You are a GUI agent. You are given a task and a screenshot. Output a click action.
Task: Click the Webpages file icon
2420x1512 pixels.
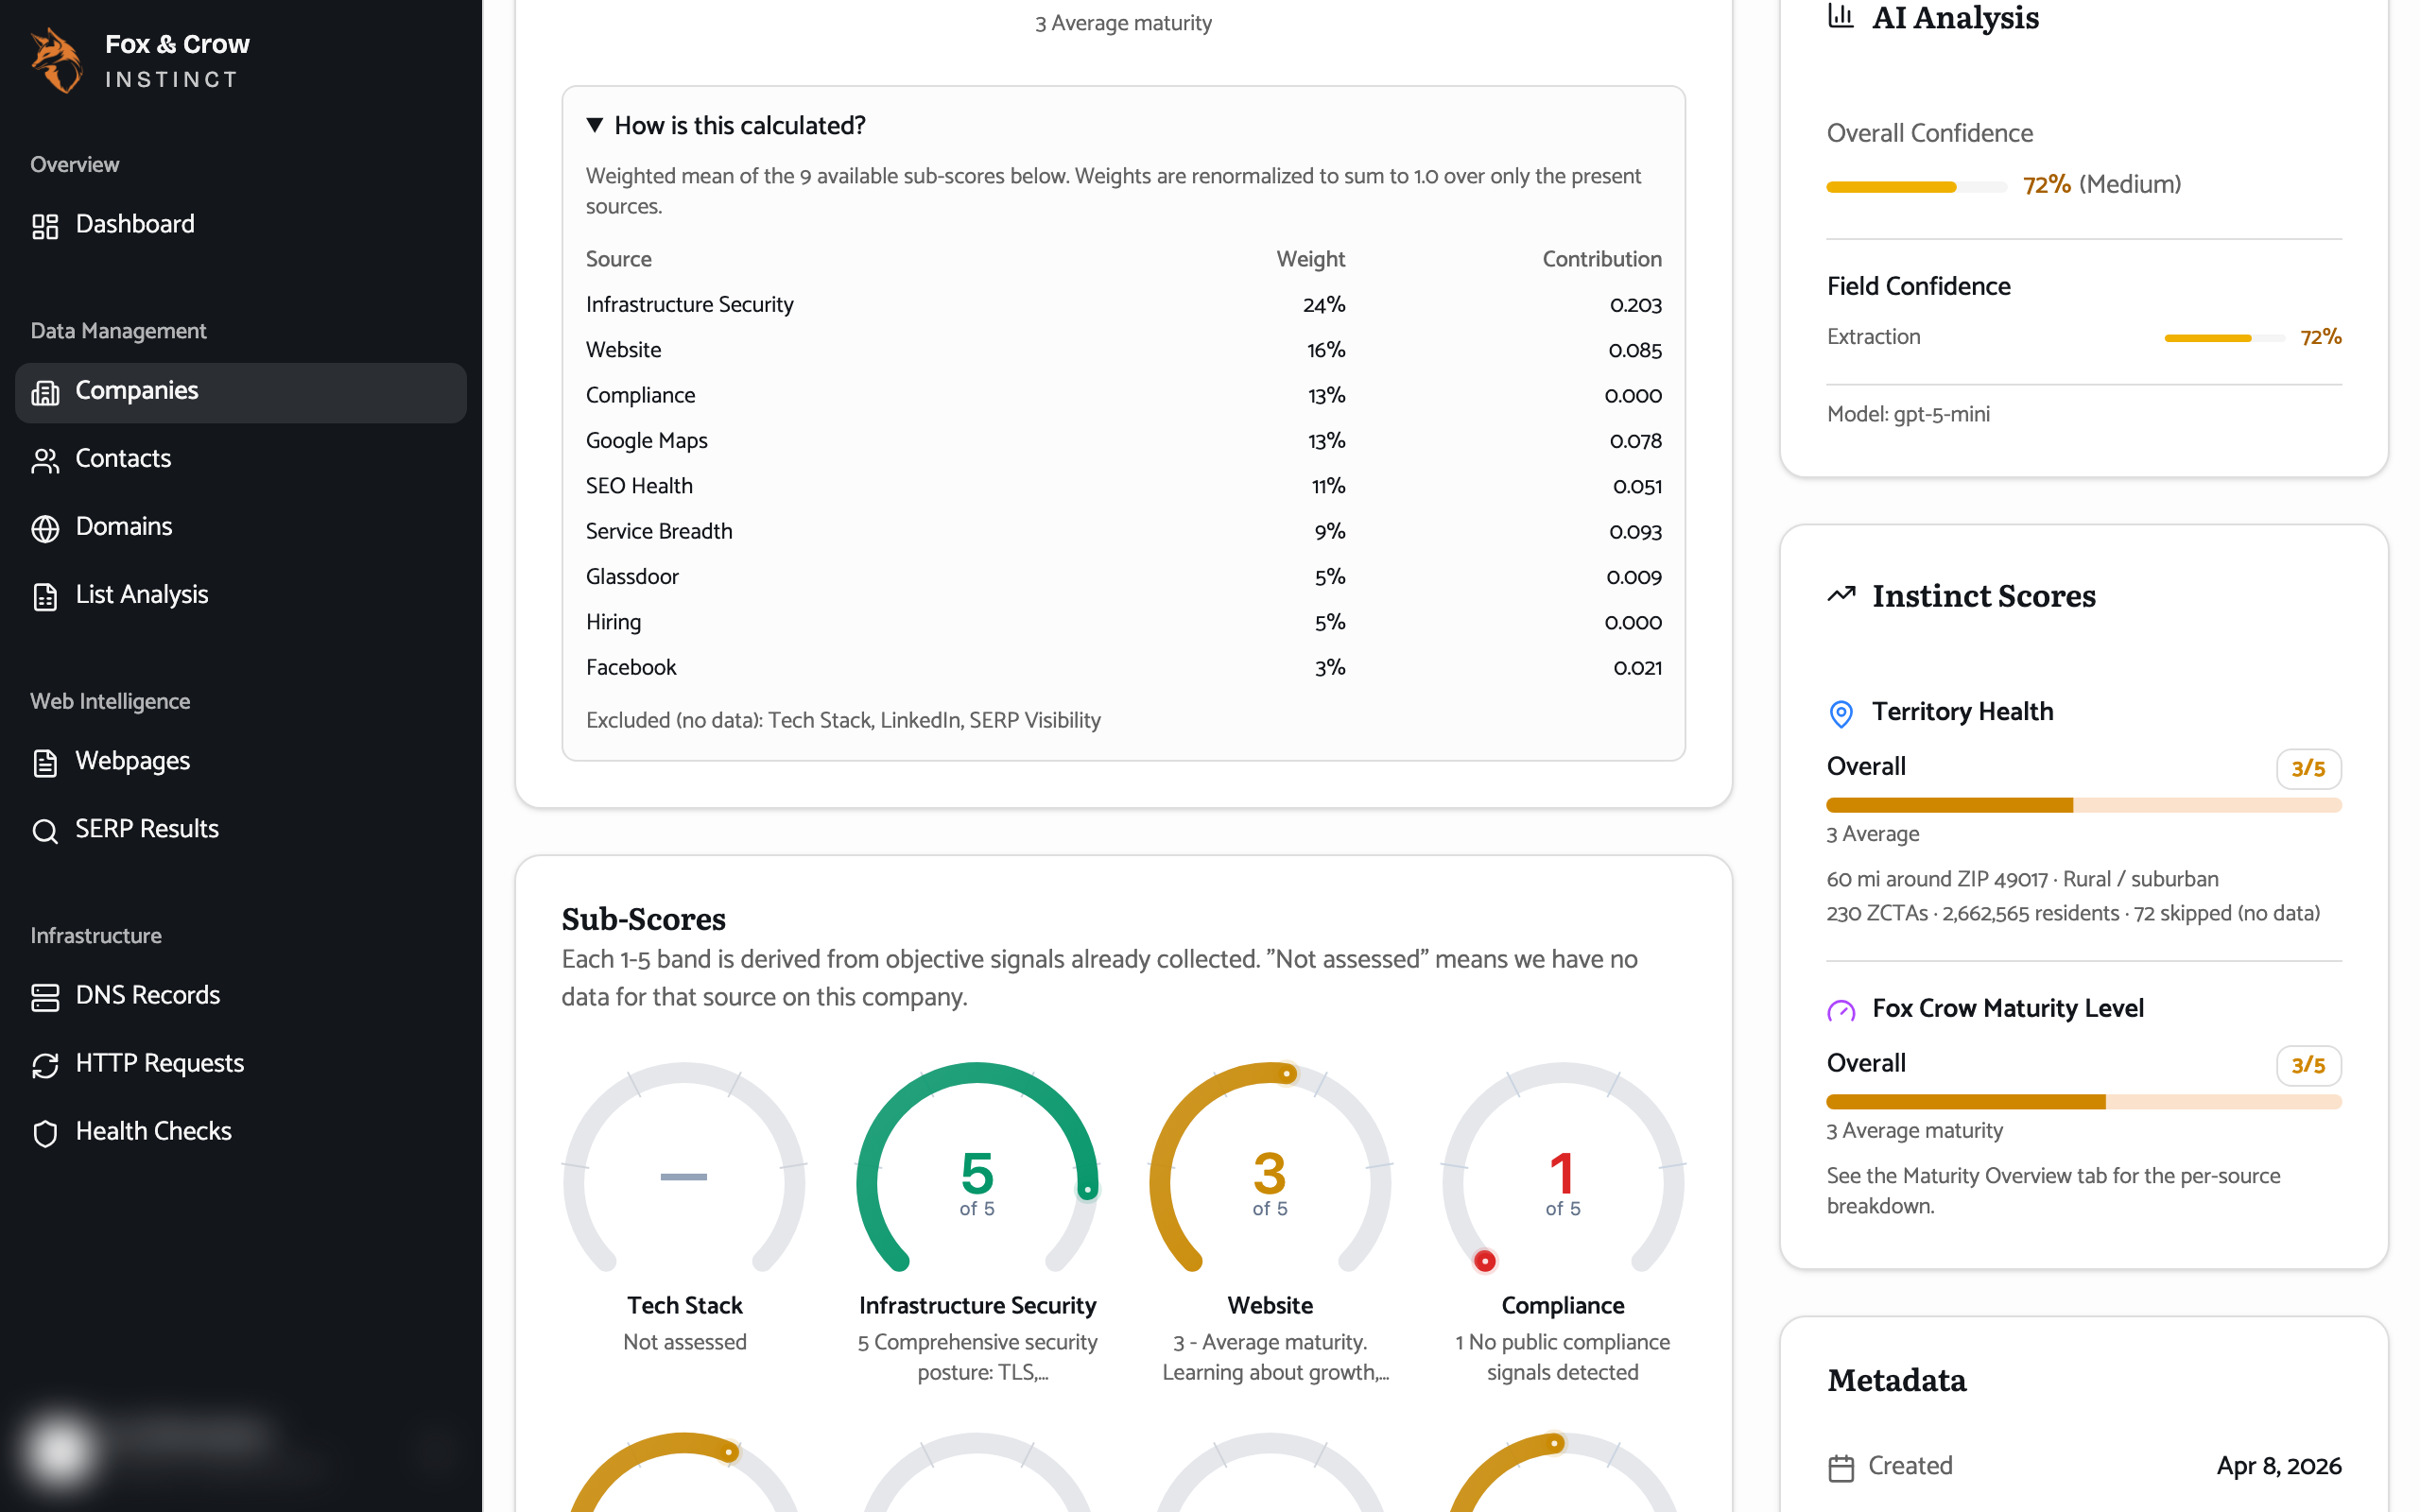click(45, 763)
